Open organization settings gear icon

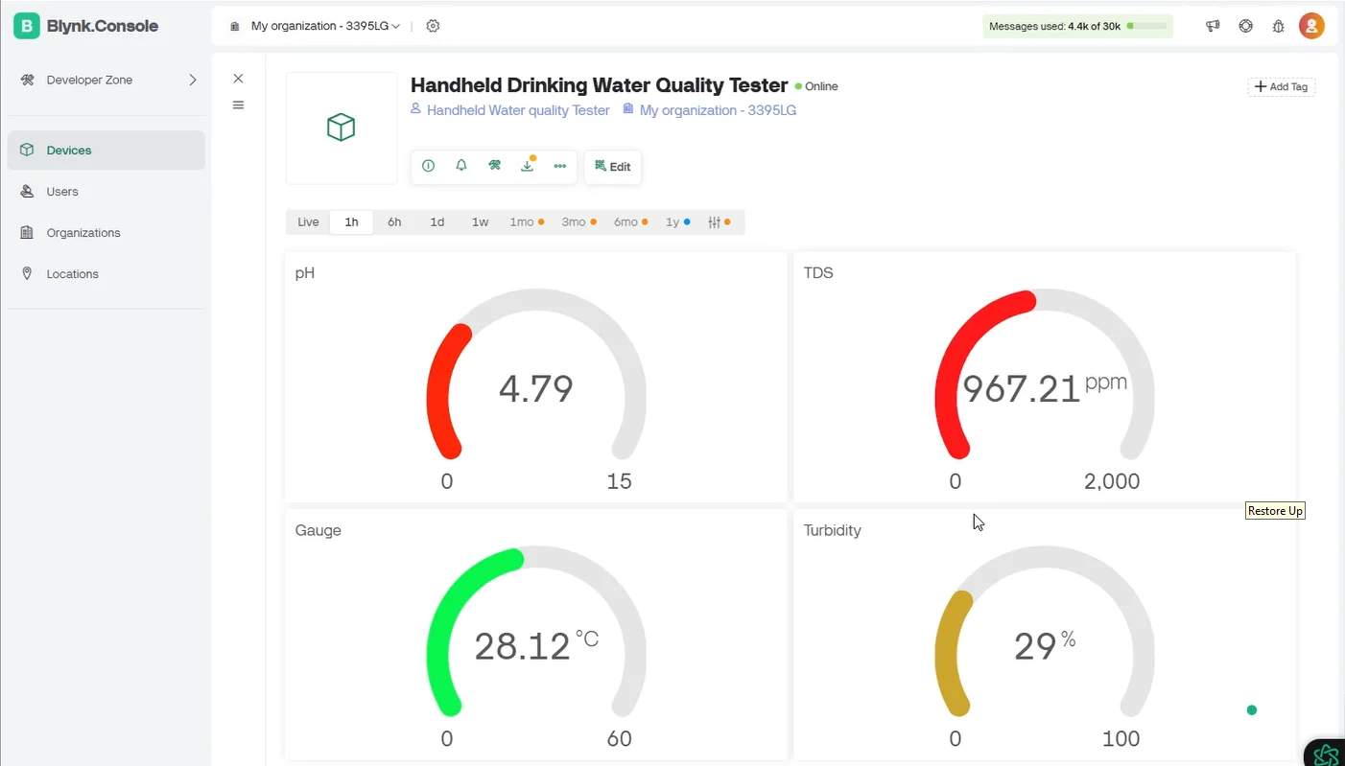click(x=433, y=26)
